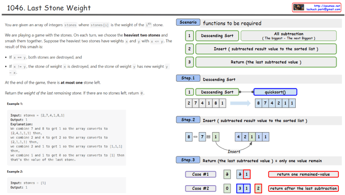This screenshot has width=345, height=195.
Task: Select the Scenario label
Action: pyautogui.click(x=188, y=22)
